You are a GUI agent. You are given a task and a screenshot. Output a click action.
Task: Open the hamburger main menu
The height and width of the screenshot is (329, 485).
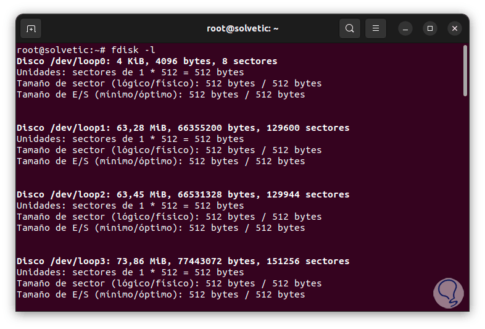tap(376, 28)
